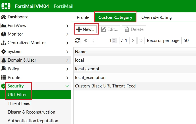Click the page number input field
This screenshot has height=124, width=196.
pyautogui.click(x=108, y=41)
